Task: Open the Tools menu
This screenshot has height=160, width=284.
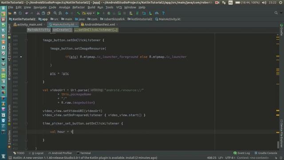Action: click(109, 8)
